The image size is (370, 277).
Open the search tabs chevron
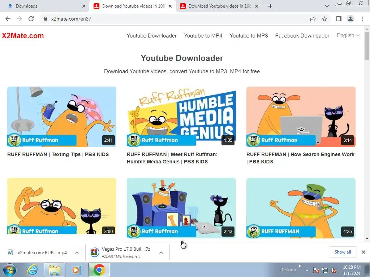coord(327,6)
